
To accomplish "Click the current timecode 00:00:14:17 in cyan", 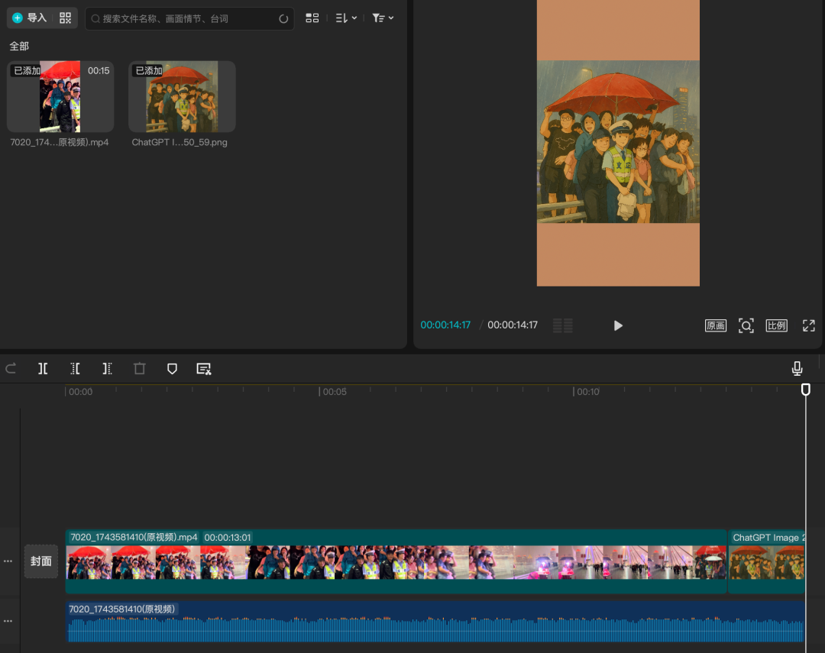I will pos(445,325).
